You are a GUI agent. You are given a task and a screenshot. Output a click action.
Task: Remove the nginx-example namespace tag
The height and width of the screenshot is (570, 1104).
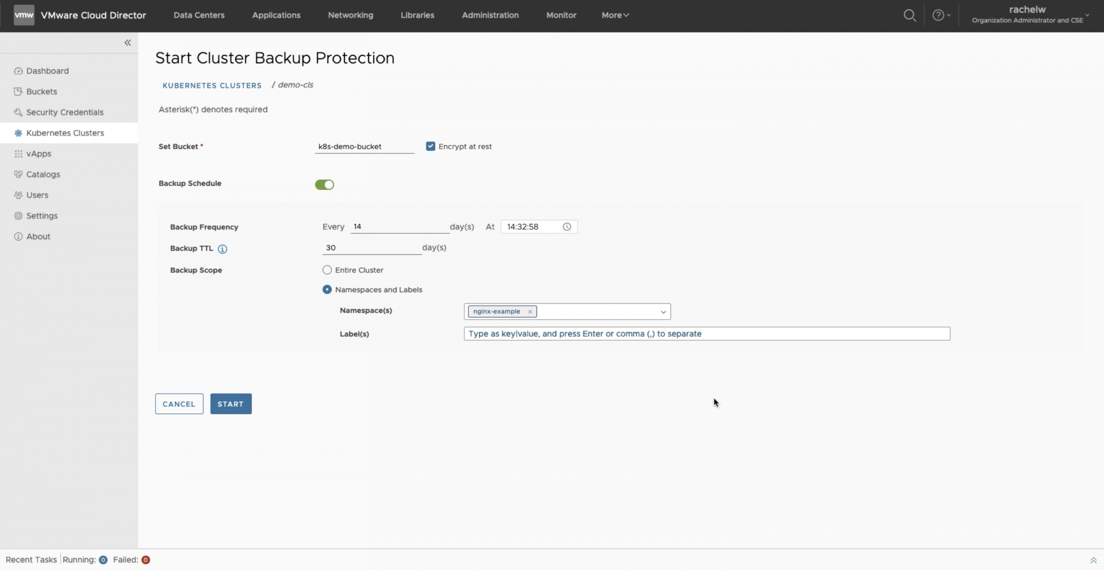(530, 312)
